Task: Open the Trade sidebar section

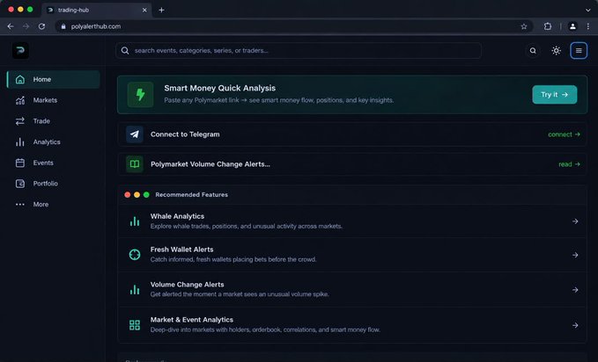Action: coord(54,121)
